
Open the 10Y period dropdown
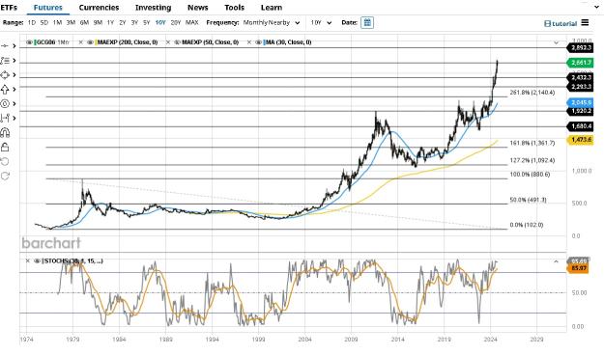(321, 23)
